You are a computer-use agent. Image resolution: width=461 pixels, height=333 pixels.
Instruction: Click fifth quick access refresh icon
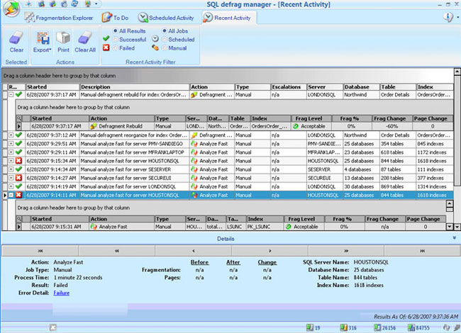tap(75, 4)
